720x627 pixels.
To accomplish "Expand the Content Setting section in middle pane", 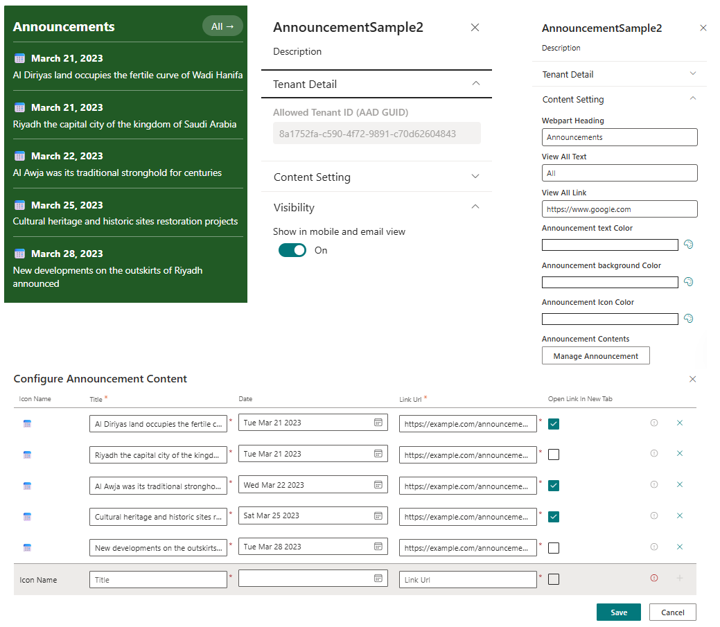I will tap(475, 177).
